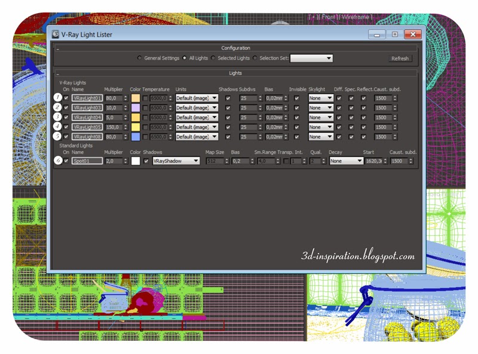Select the Selected Lights radio button
Viewport: 478px width, 354px height.
click(213, 58)
